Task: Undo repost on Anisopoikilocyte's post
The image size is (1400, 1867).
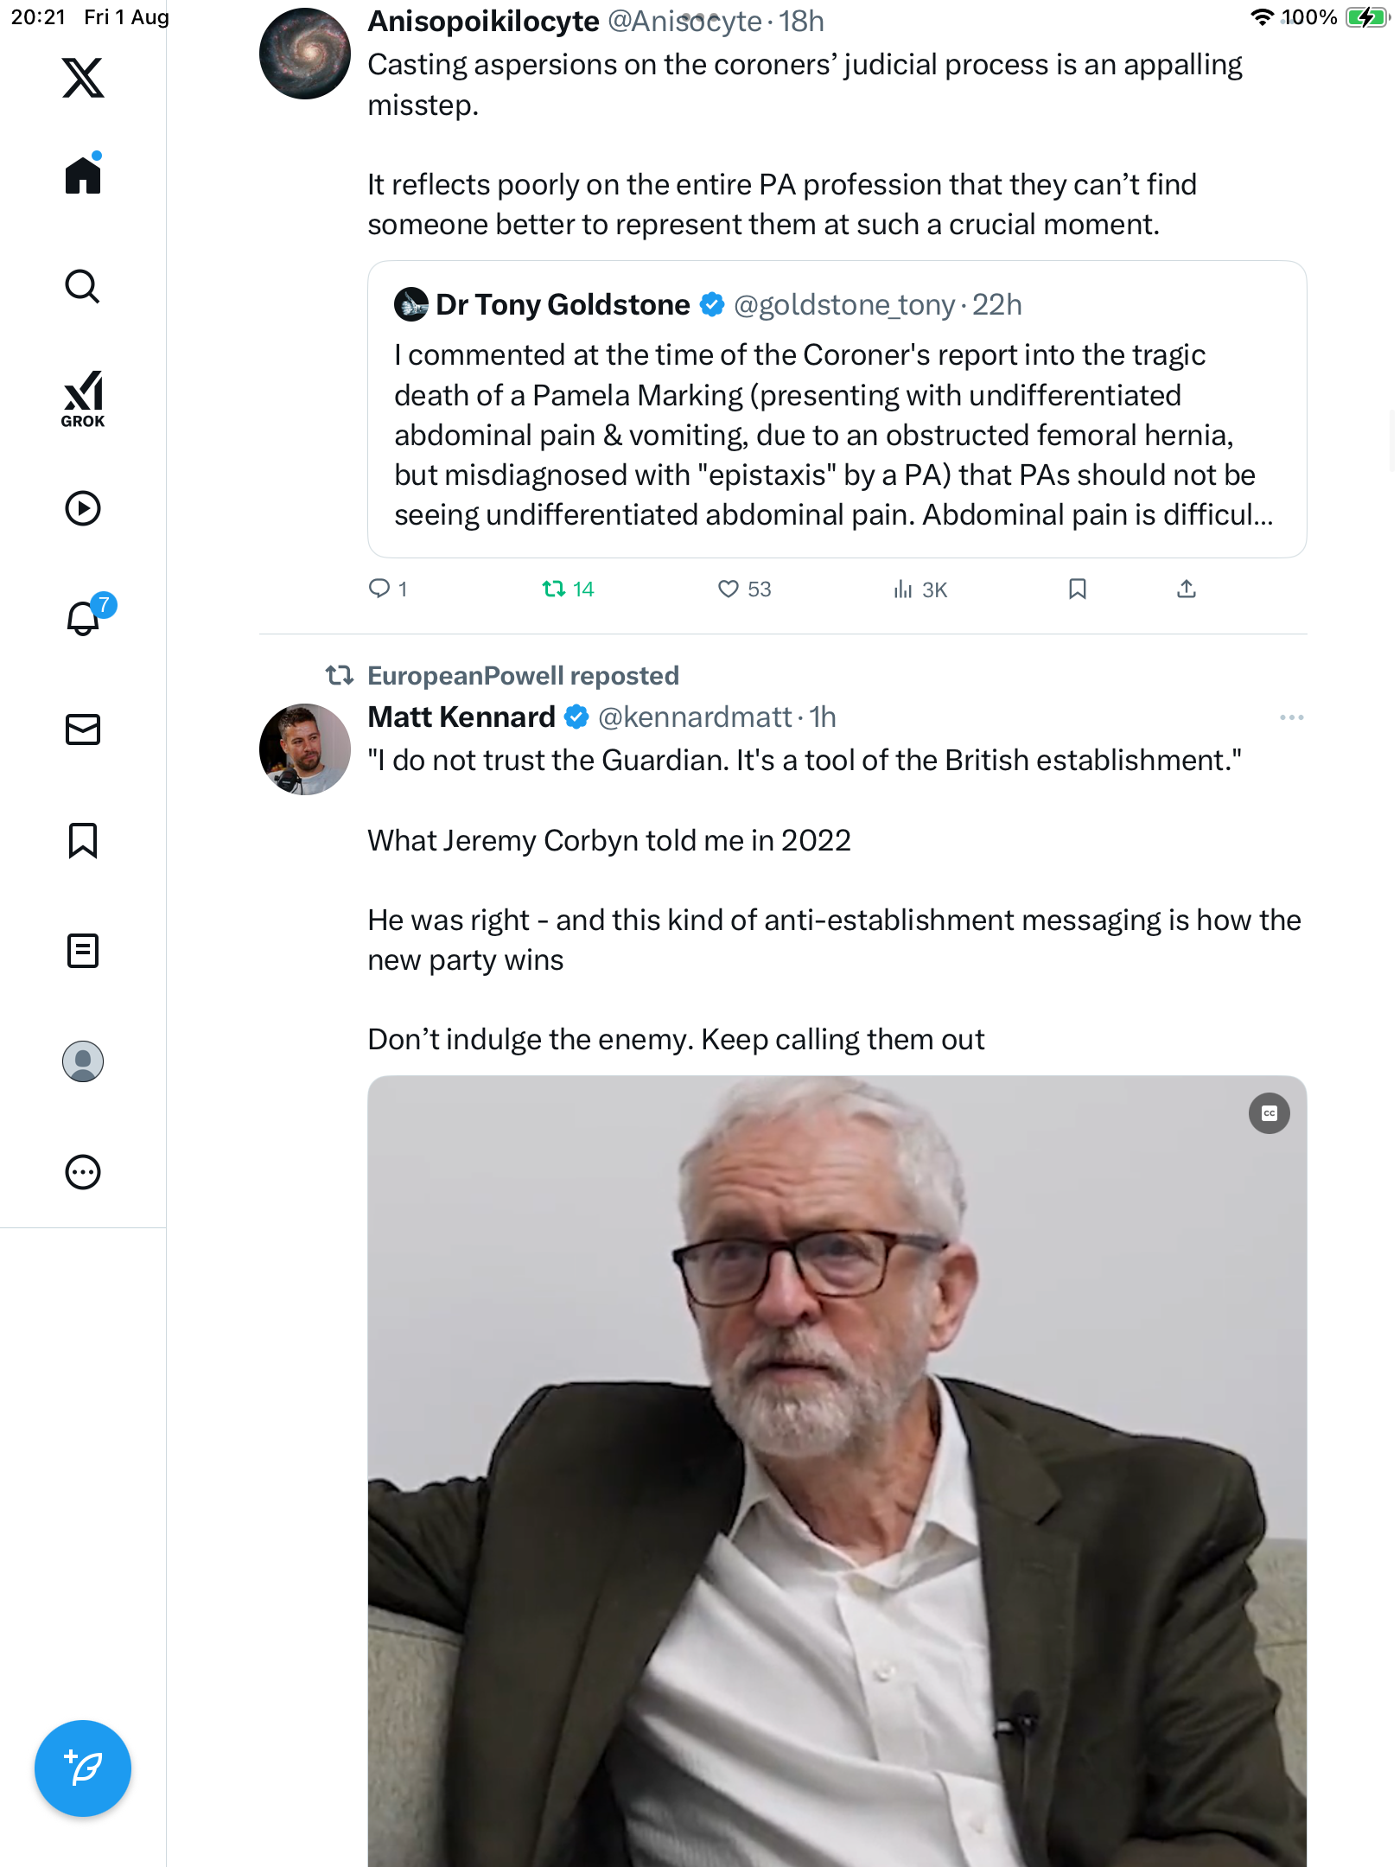Action: 554,589
